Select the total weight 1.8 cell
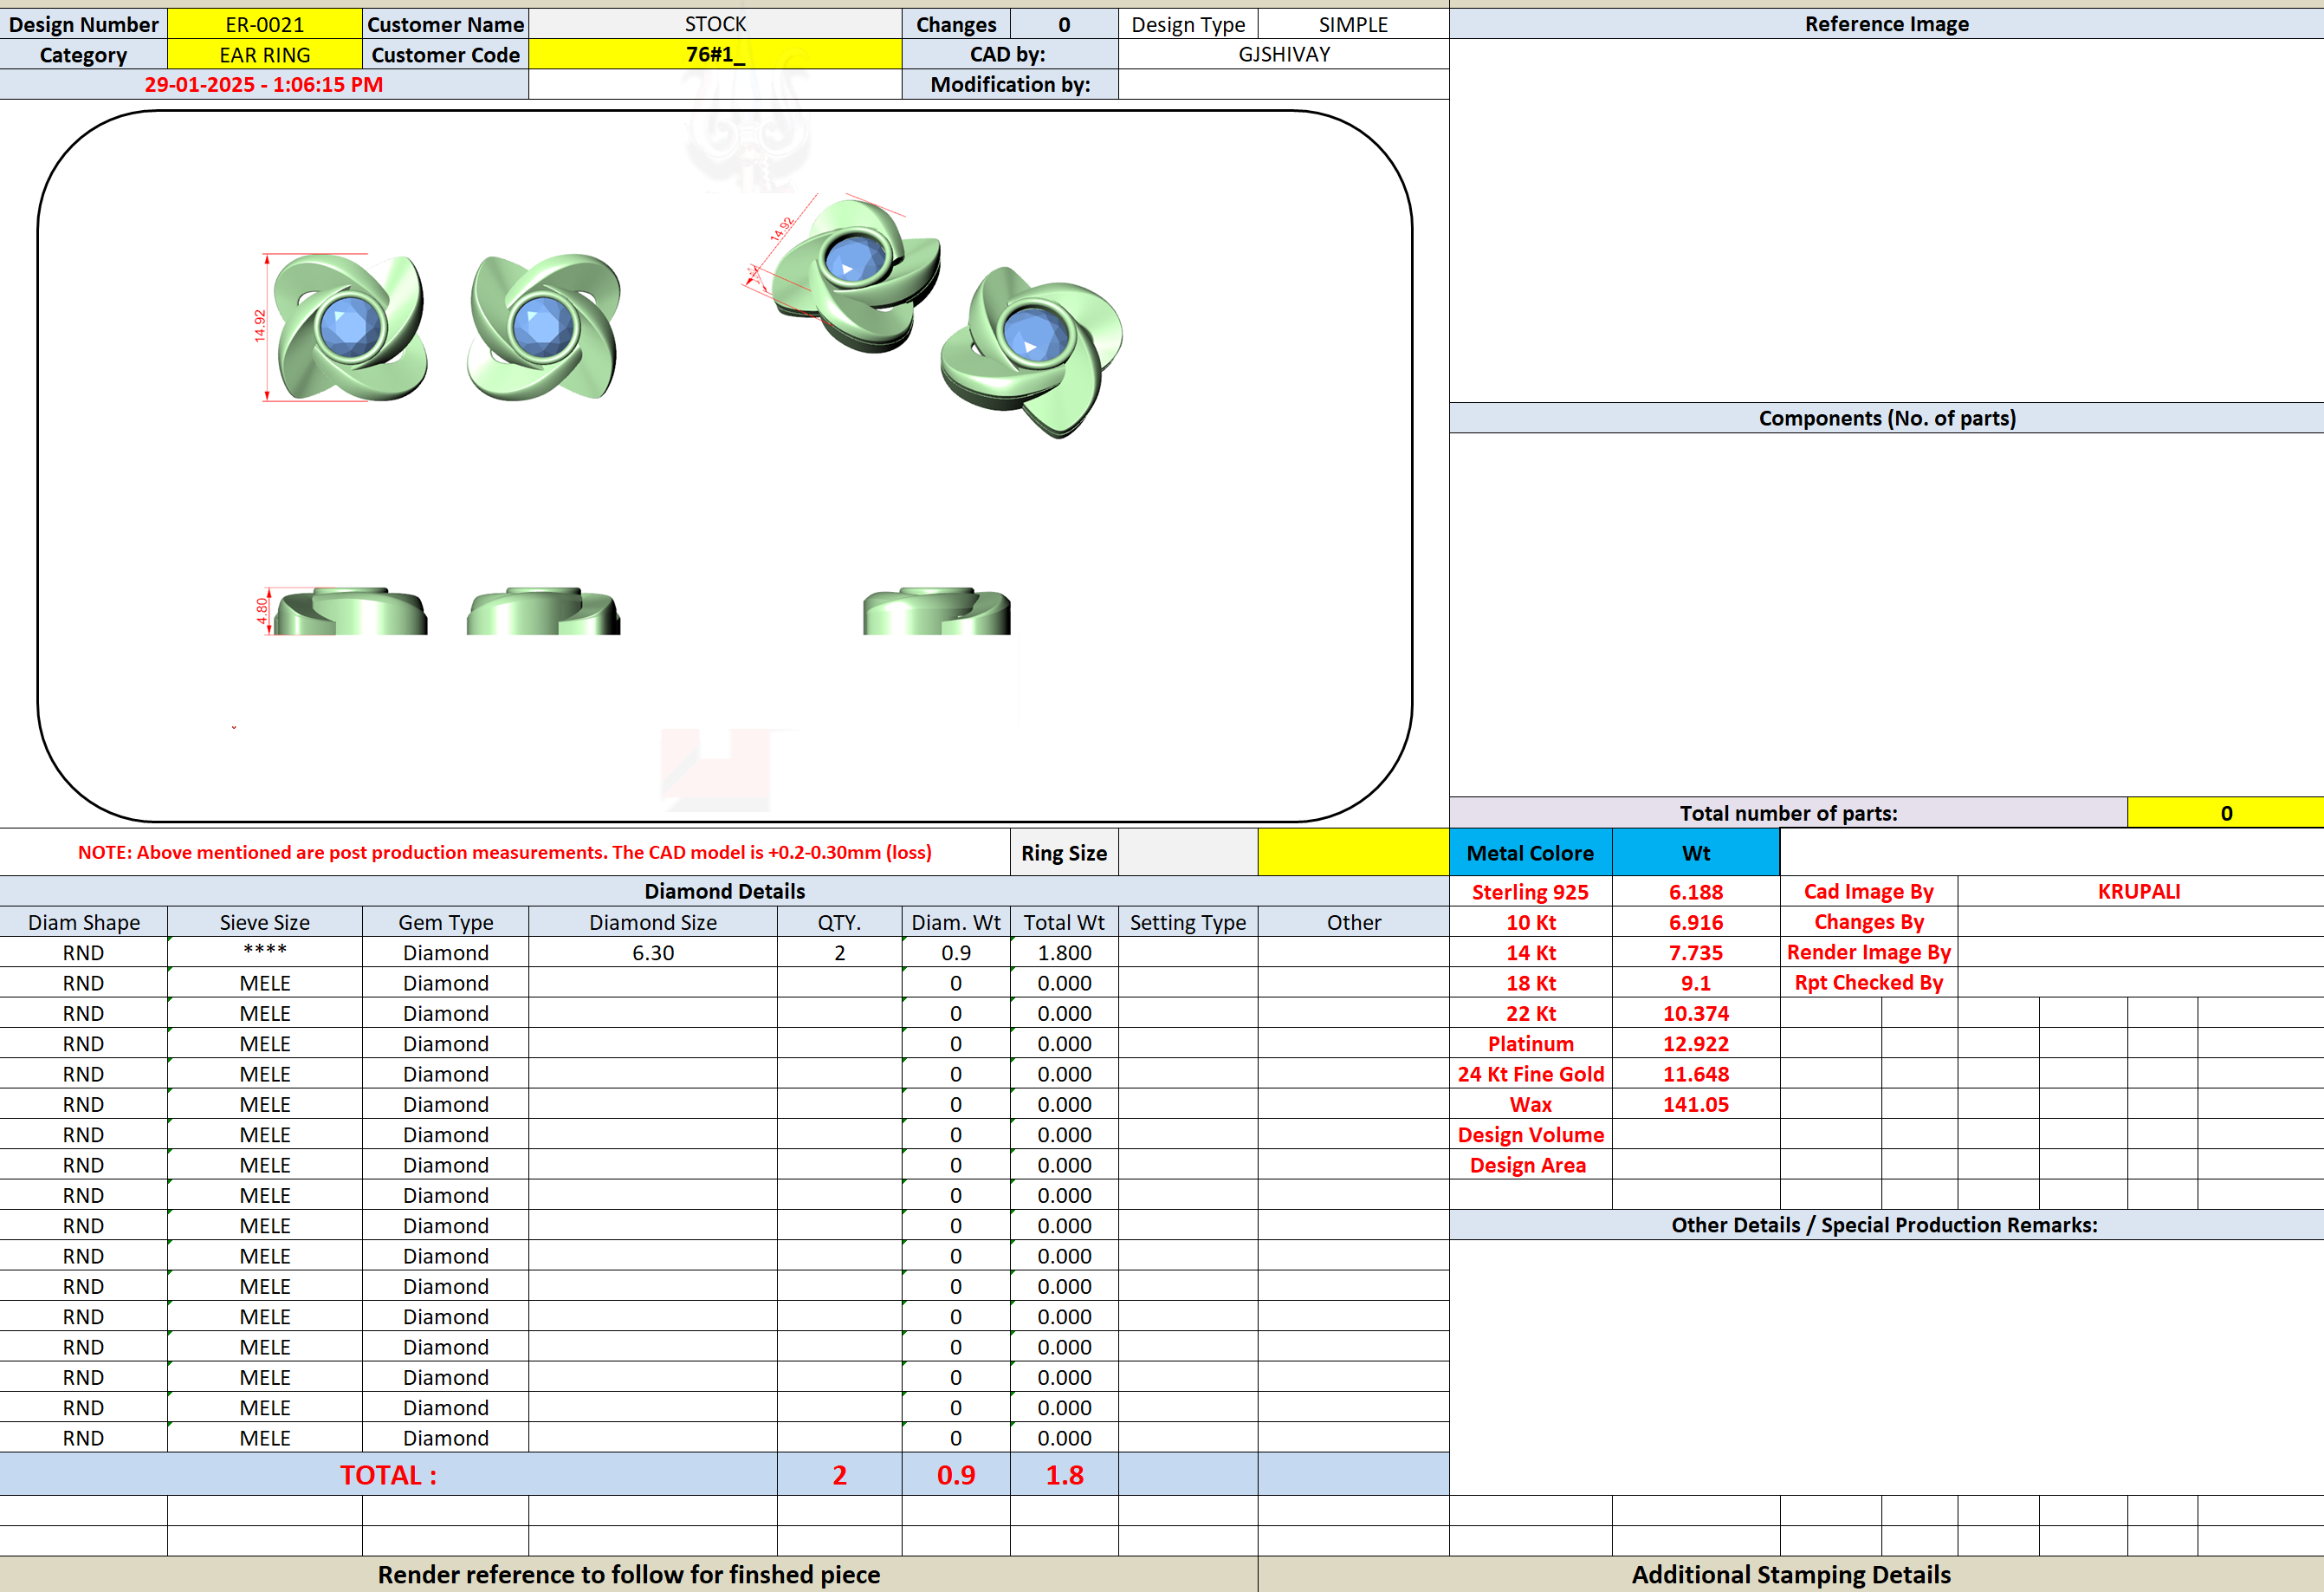This screenshot has width=2324, height=1592. pos(1064,1474)
